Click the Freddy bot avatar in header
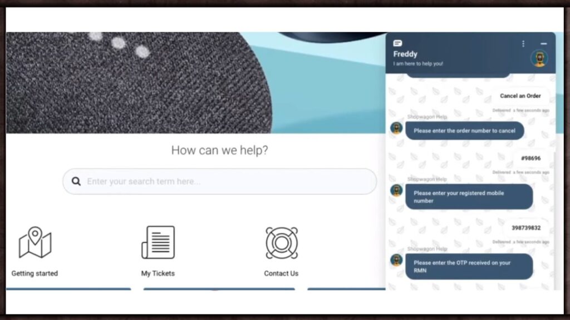 click(x=539, y=58)
